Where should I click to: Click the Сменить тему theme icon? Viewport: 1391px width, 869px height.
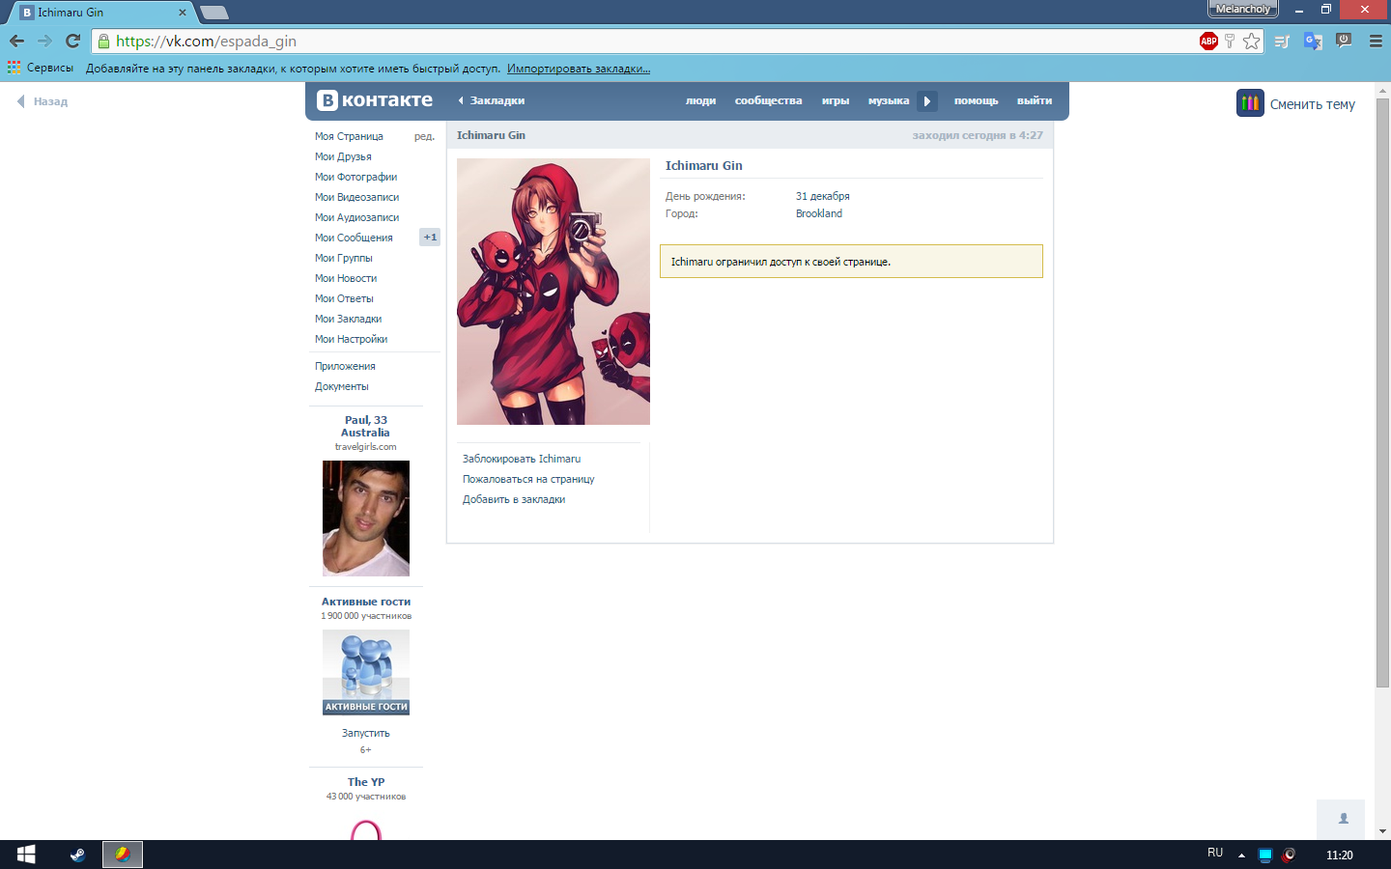click(x=1250, y=103)
